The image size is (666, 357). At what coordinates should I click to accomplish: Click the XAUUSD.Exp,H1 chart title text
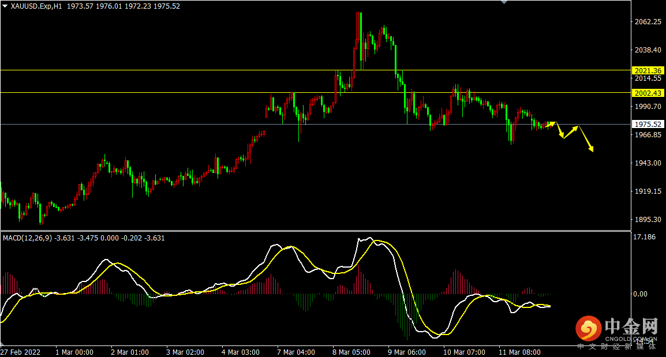point(36,6)
